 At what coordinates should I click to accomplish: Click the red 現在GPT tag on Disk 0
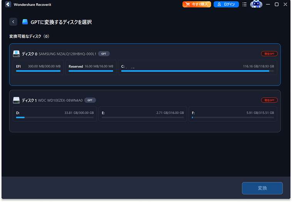click(x=269, y=54)
